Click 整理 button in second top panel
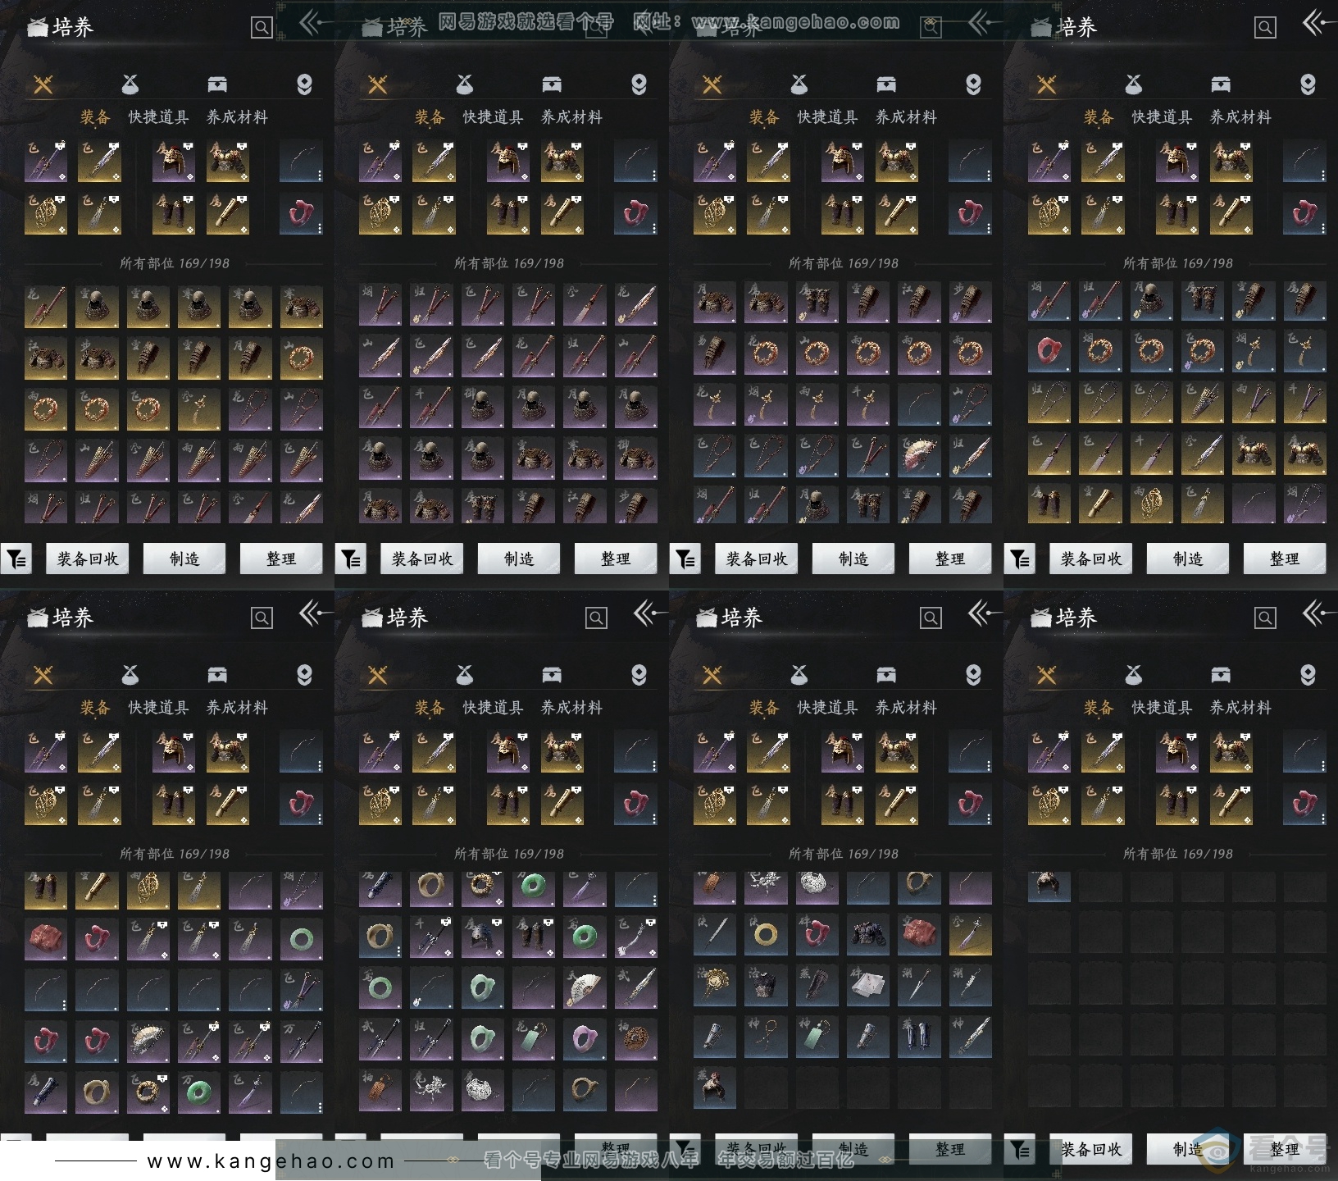Image resolution: width=1338 pixels, height=1181 pixels. point(616,559)
